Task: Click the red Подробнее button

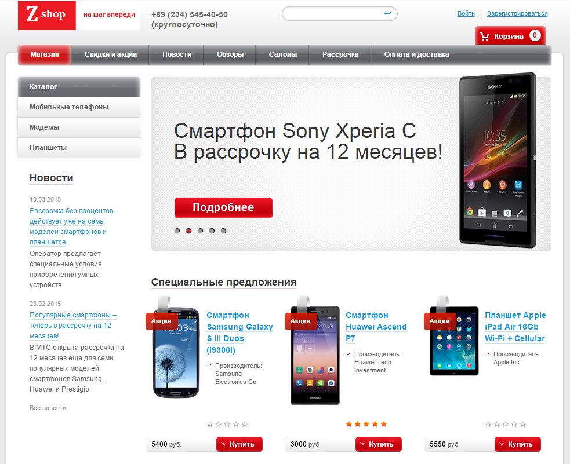Action: pyautogui.click(x=223, y=208)
